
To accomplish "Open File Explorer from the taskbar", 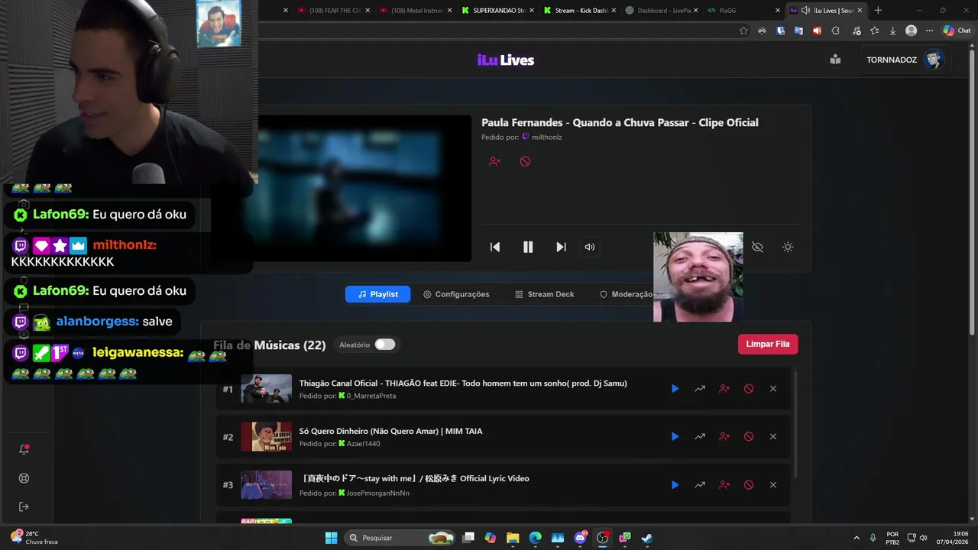I will (513, 538).
